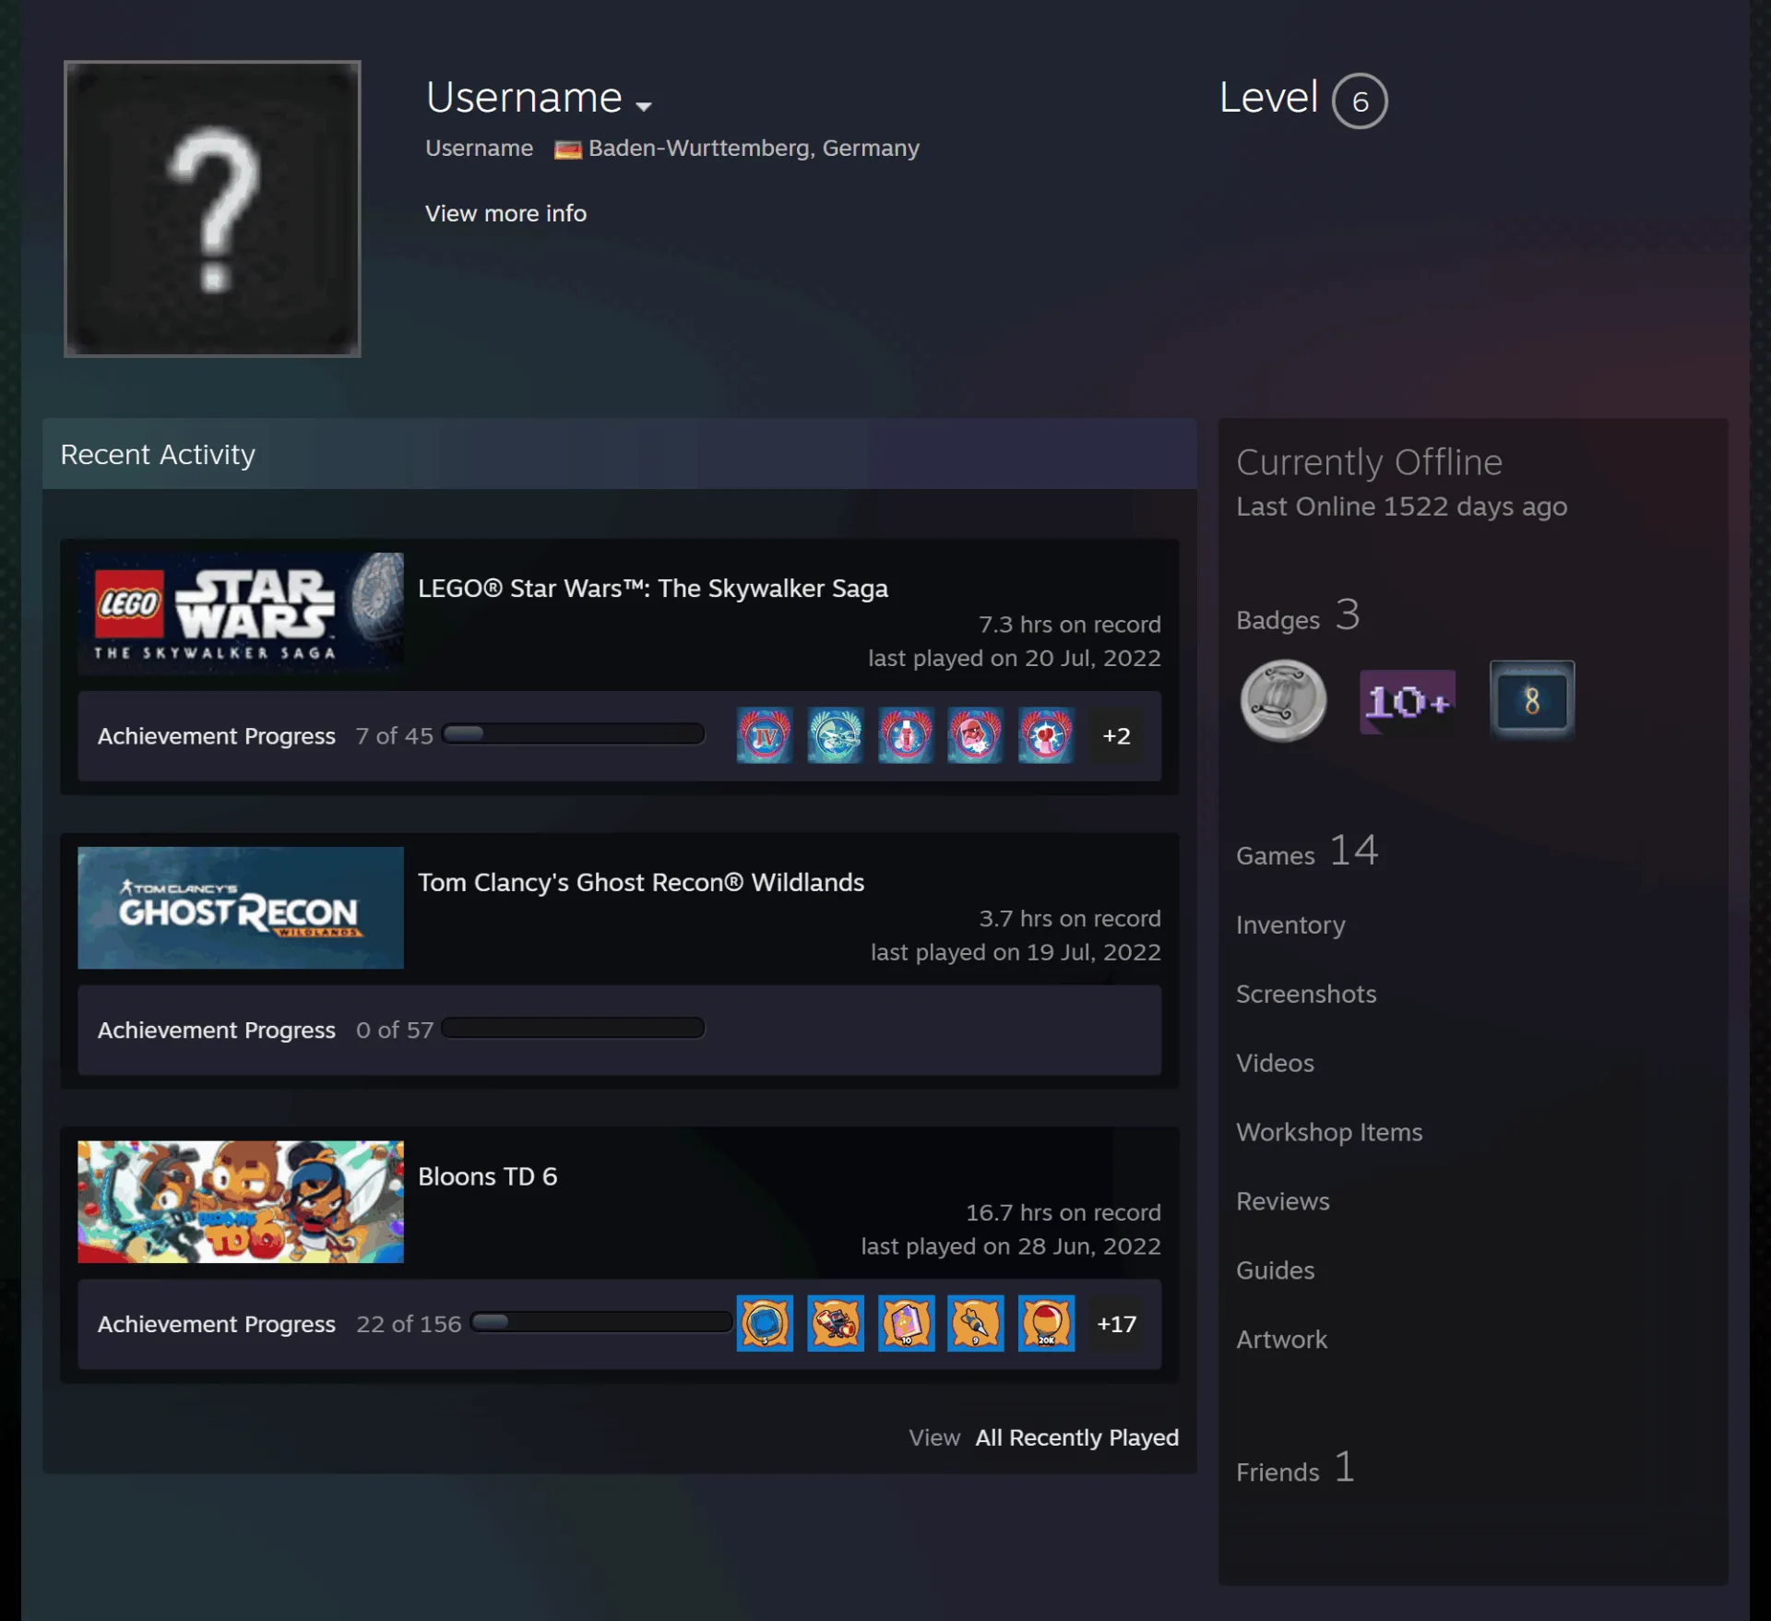Click the profile avatar question mark image
This screenshot has height=1621, width=1771.
tap(212, 209)
